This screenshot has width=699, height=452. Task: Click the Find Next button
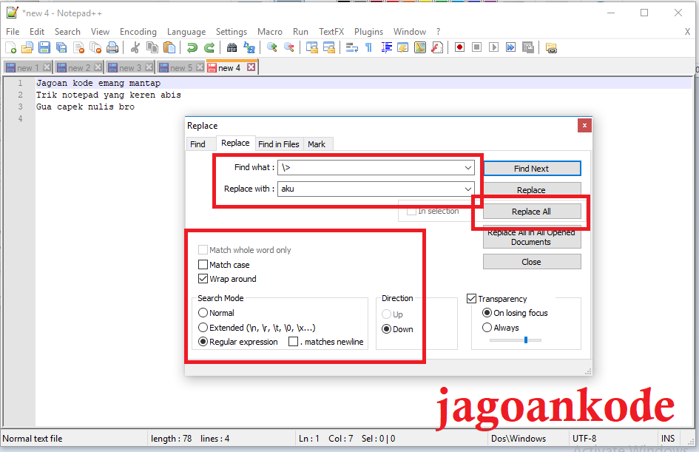point(532,169)
